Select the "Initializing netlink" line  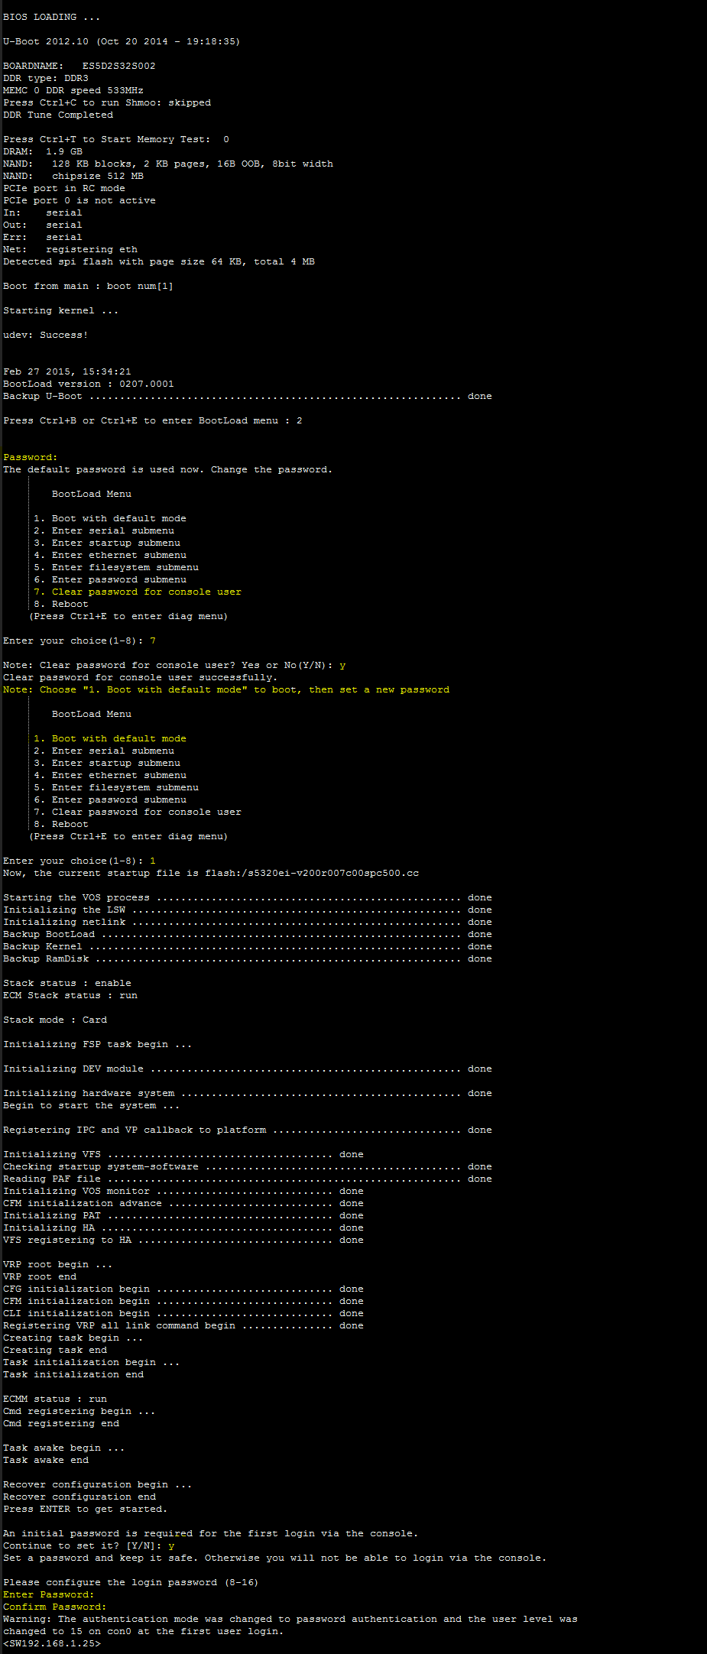coord(248,922)
